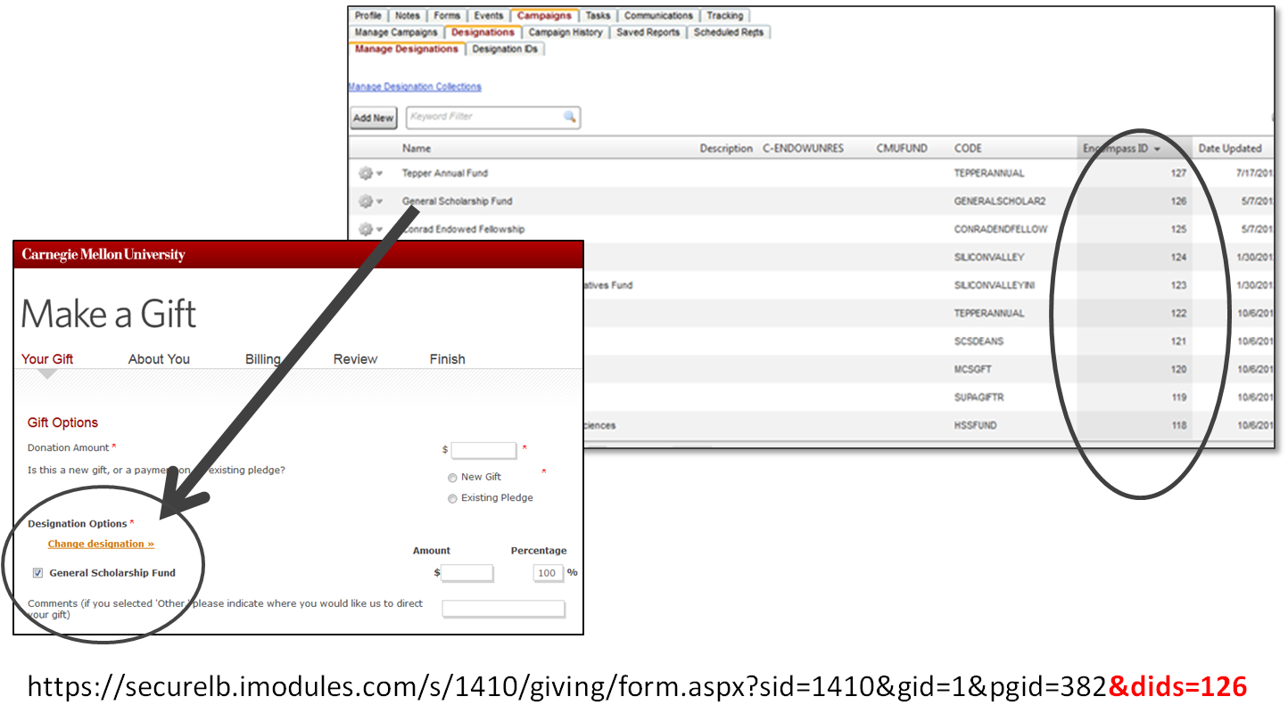Click the gear icon beside General Scholarship Fund
This screenshot has height=713, width=1288.
[365, 201]
